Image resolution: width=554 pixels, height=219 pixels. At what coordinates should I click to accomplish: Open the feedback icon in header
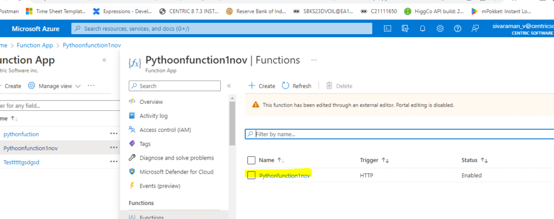[x=475, y=29]
